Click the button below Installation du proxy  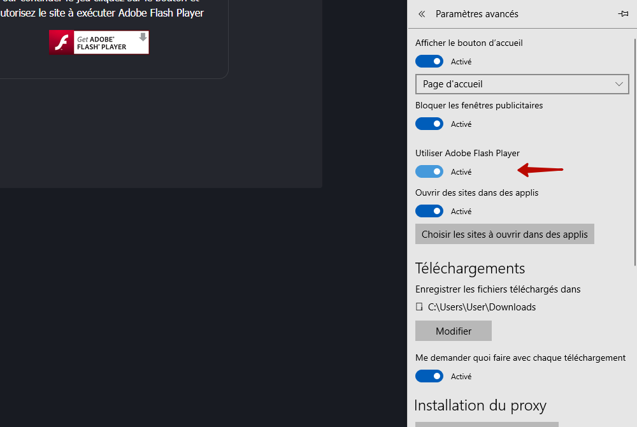pos(487,424)
